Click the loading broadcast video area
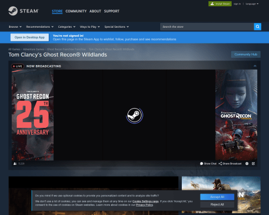The image size is (269, 215). [134, 115]
